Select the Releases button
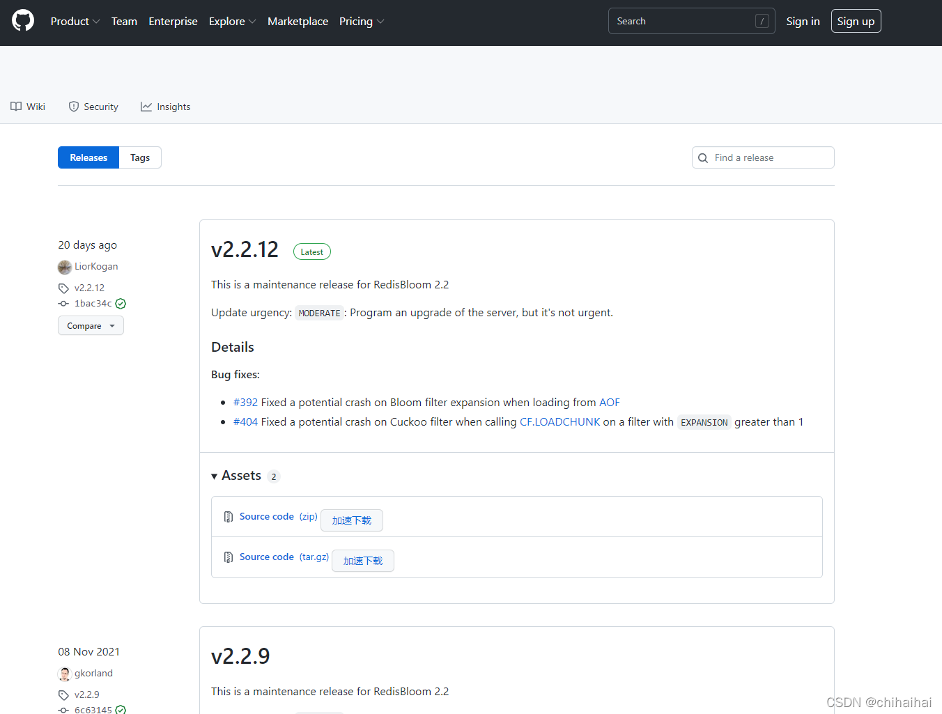The width and height of the screenshot is (942, 714). [x=88, y=157]
